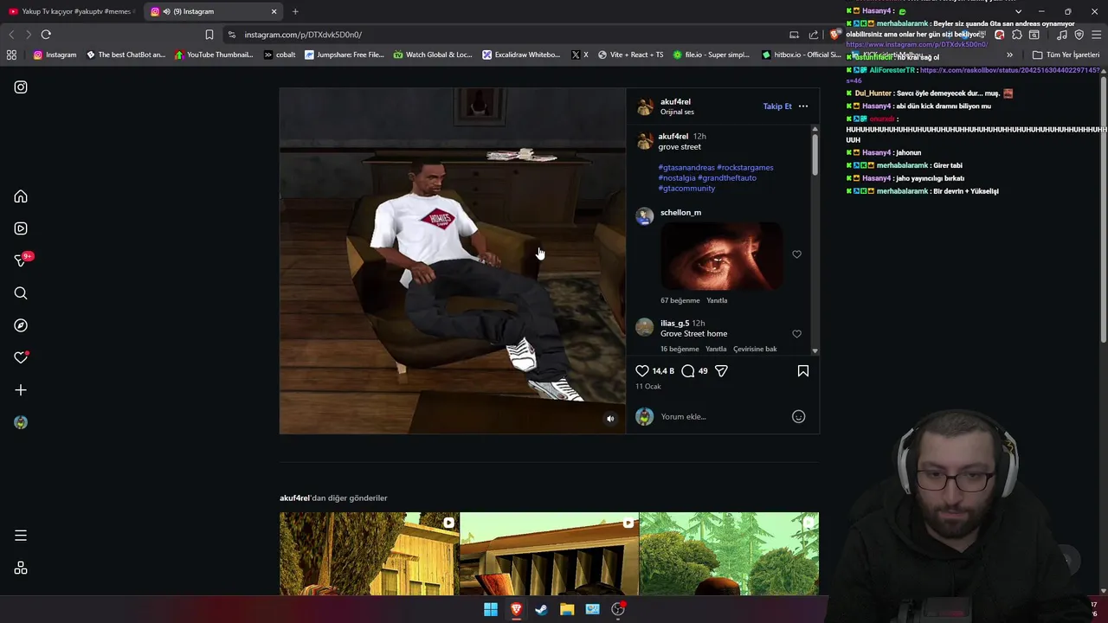1108x623 pixels.
Task: Expand the hidden bookmarks overflow chevron
Action: (x=1009, y=55)
